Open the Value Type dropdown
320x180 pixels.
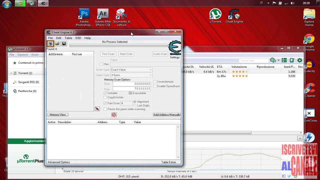point(131,75)
